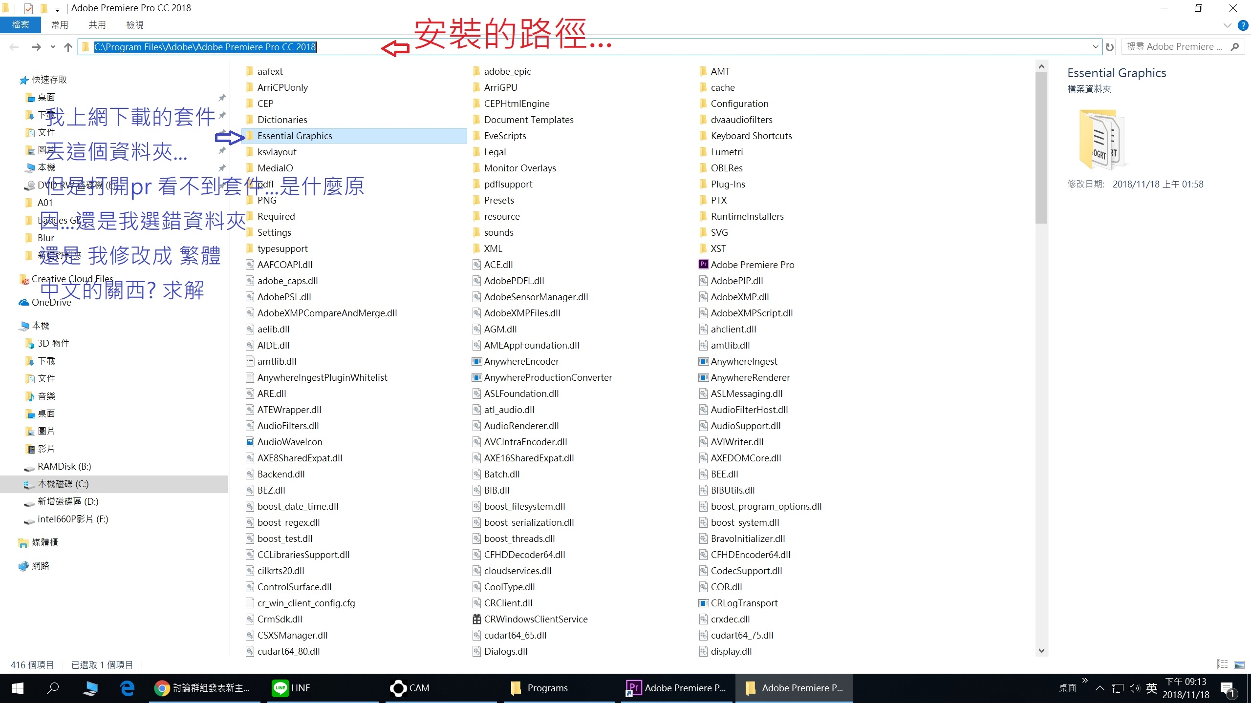Open the volume control in system tray
Image resolution: width=1251 pixels, height=703 pixels.
point(1134,688)
